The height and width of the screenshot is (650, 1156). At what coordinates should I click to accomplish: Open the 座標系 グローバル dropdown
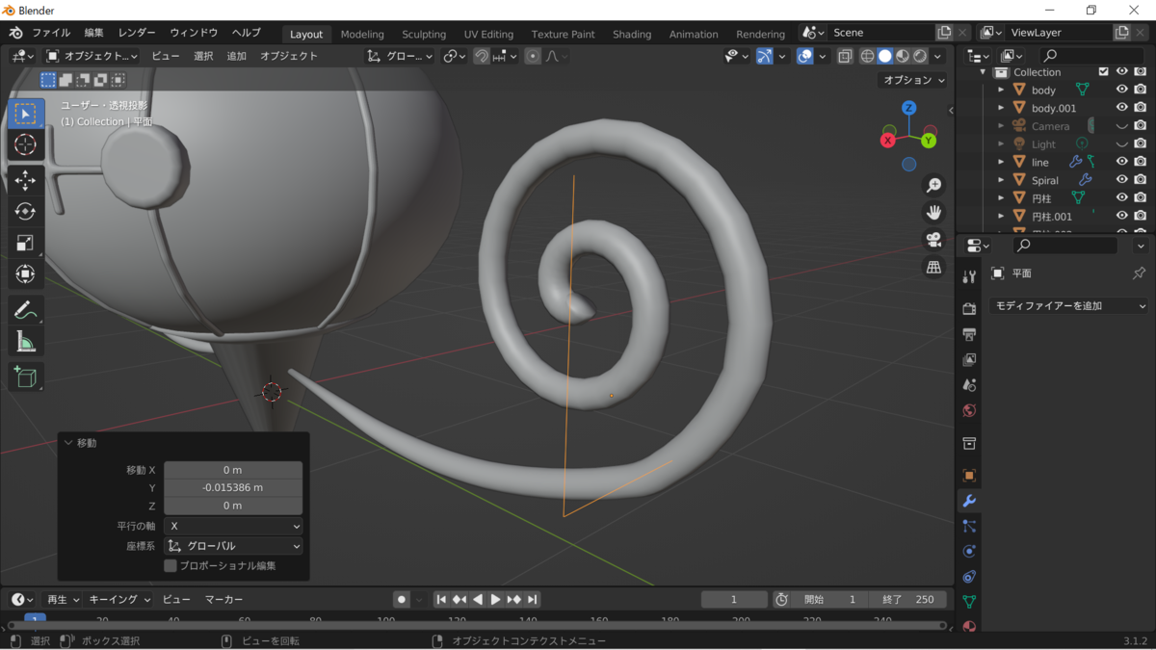click(x=233, y=546)
